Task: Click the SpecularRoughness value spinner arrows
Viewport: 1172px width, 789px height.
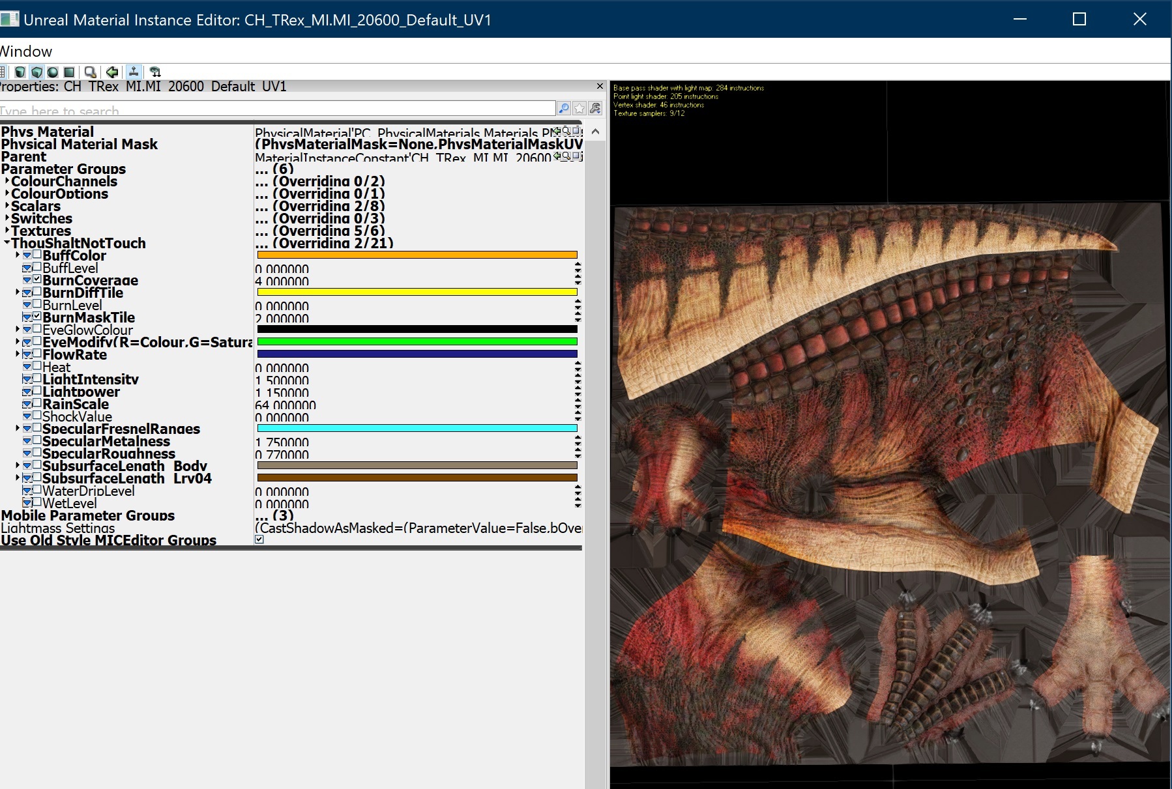Action: tap(578, 453)
